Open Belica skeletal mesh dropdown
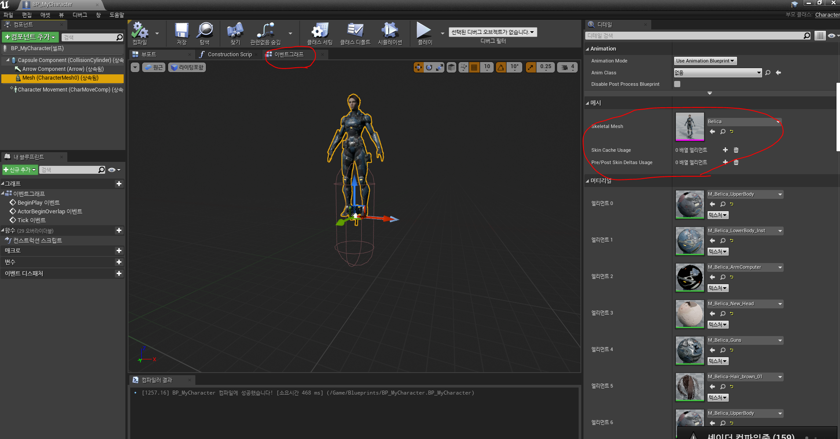The image size is (840, 439). tap(744, 121)
